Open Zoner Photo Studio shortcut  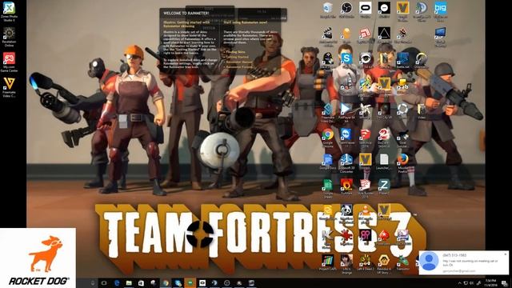pos(9,11)
